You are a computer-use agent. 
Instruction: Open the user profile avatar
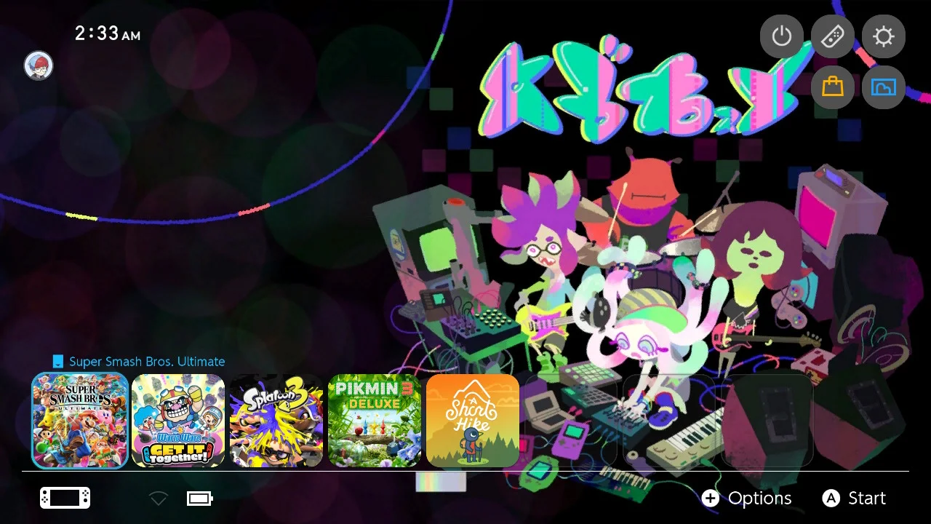(x=39, y=65)
